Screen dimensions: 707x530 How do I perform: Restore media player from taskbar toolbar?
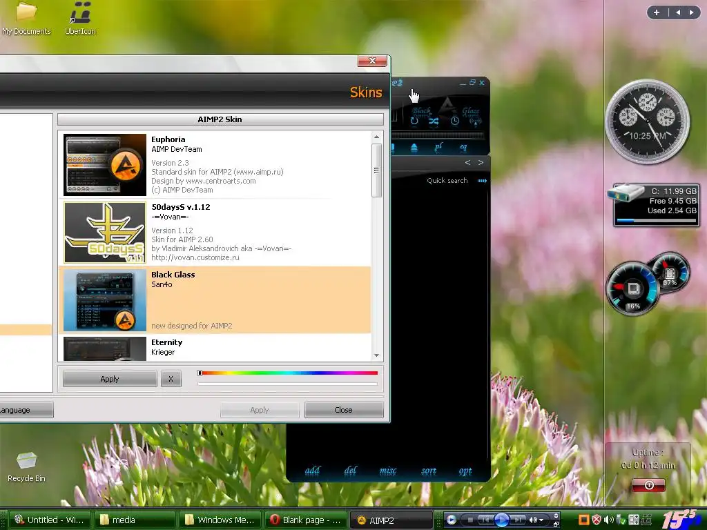click(556, 524)
